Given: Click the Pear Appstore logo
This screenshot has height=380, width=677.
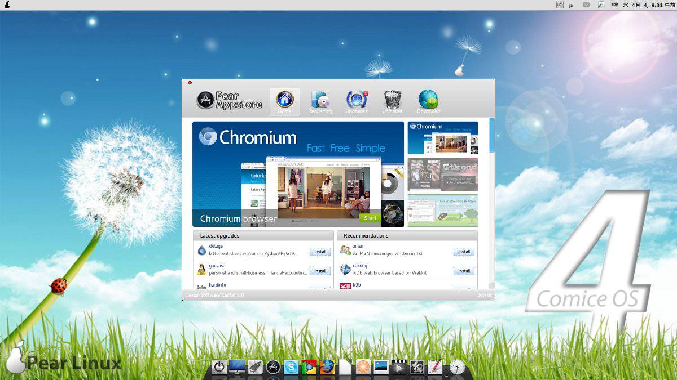Looking at the screenshot, I should 230,100.
